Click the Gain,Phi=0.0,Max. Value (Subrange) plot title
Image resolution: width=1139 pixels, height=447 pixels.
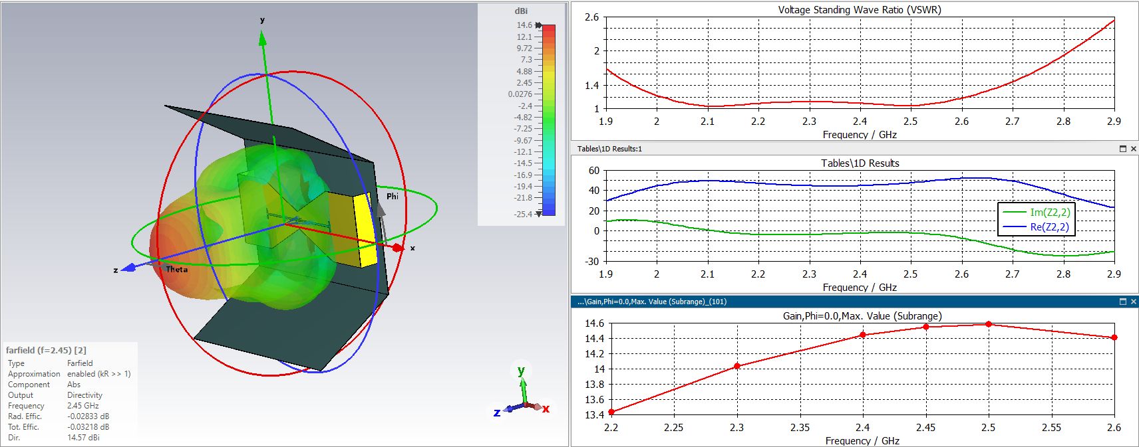pos(862,316)
